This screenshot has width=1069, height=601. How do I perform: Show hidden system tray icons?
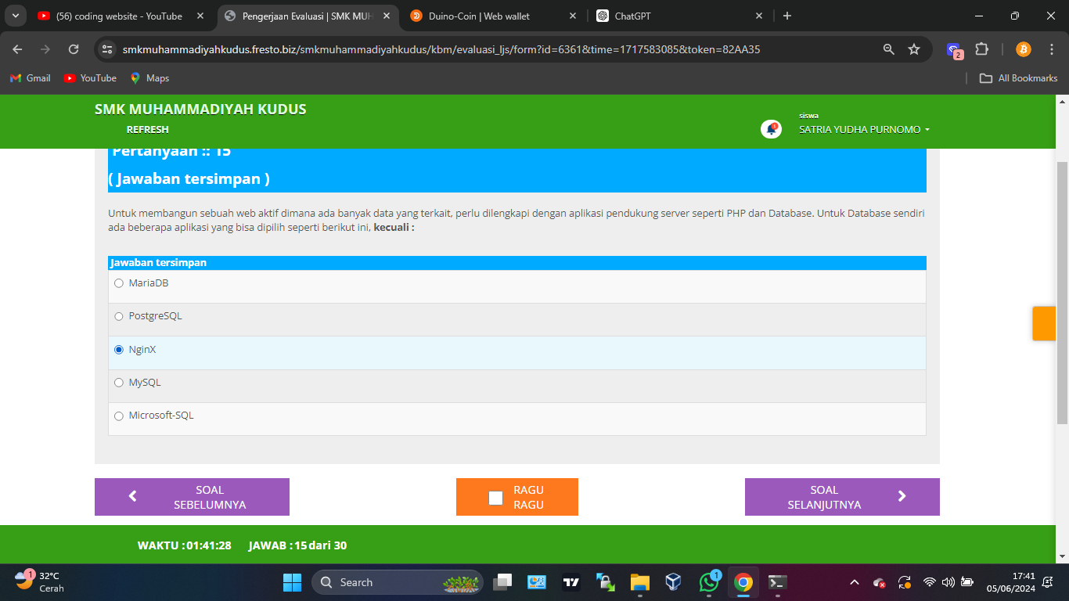(x=855, y=582)
